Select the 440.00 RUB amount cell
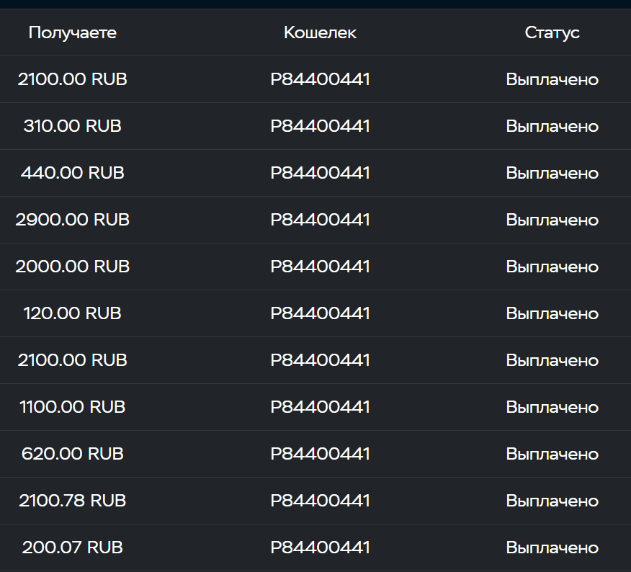Image resolution: width=631 pixels, height=572 pixels. click(73, 173)
